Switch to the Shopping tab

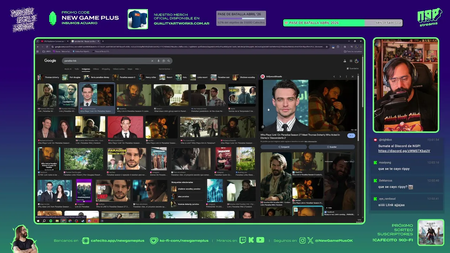point(106,69)
